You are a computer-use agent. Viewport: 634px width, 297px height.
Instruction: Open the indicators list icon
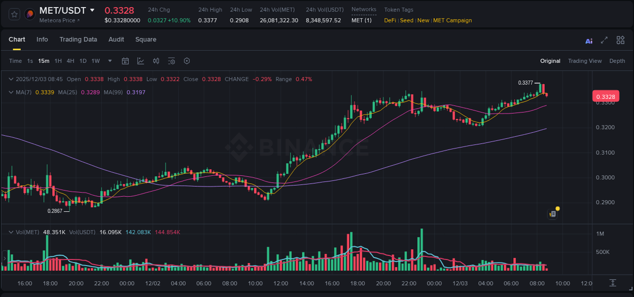tap(171, 61)
